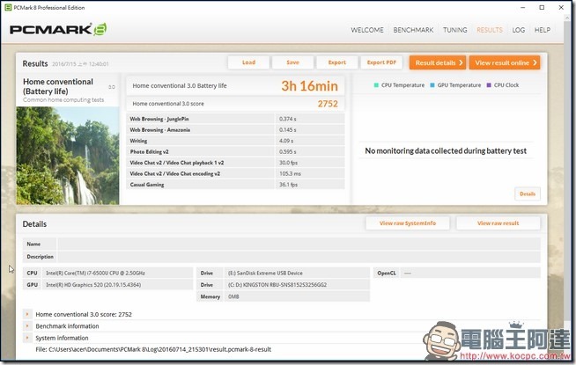Click the CPU Clock legend swatch
The height and width of the screenshot is (365, 576).
pyautogui.click(x=489, y=85)
